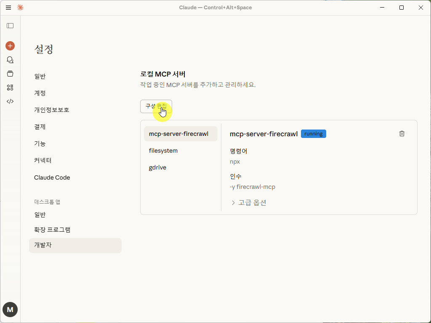The image size is (431, 323).
Task: Minimize the Claude window
Action: pyautogui.click(x=382, y=8)
